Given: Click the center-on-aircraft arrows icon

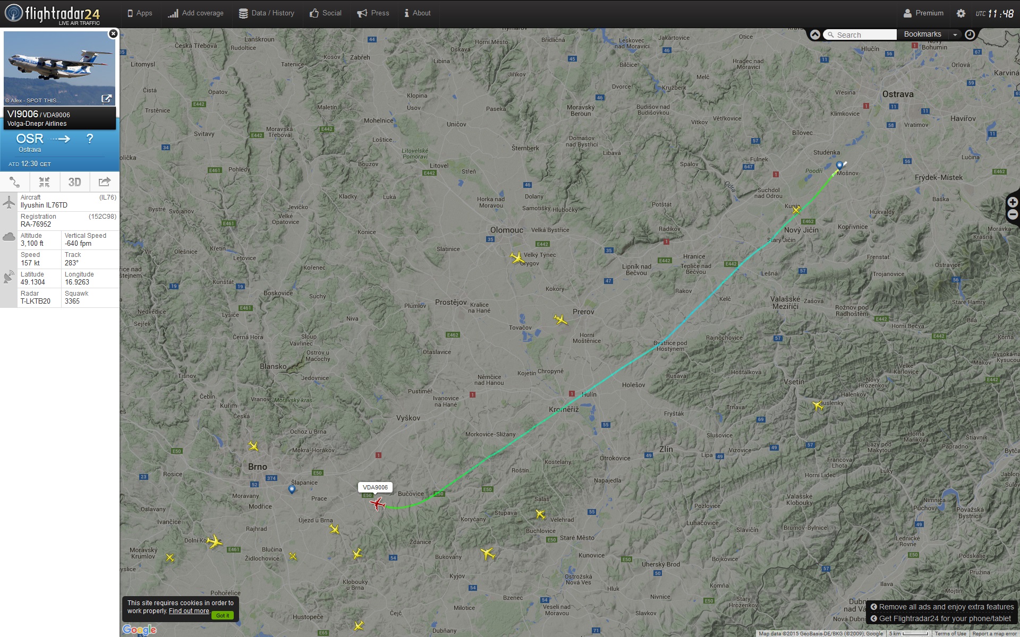Looking at the screenshot, I should pyautogui.click(x=45, y=182).
